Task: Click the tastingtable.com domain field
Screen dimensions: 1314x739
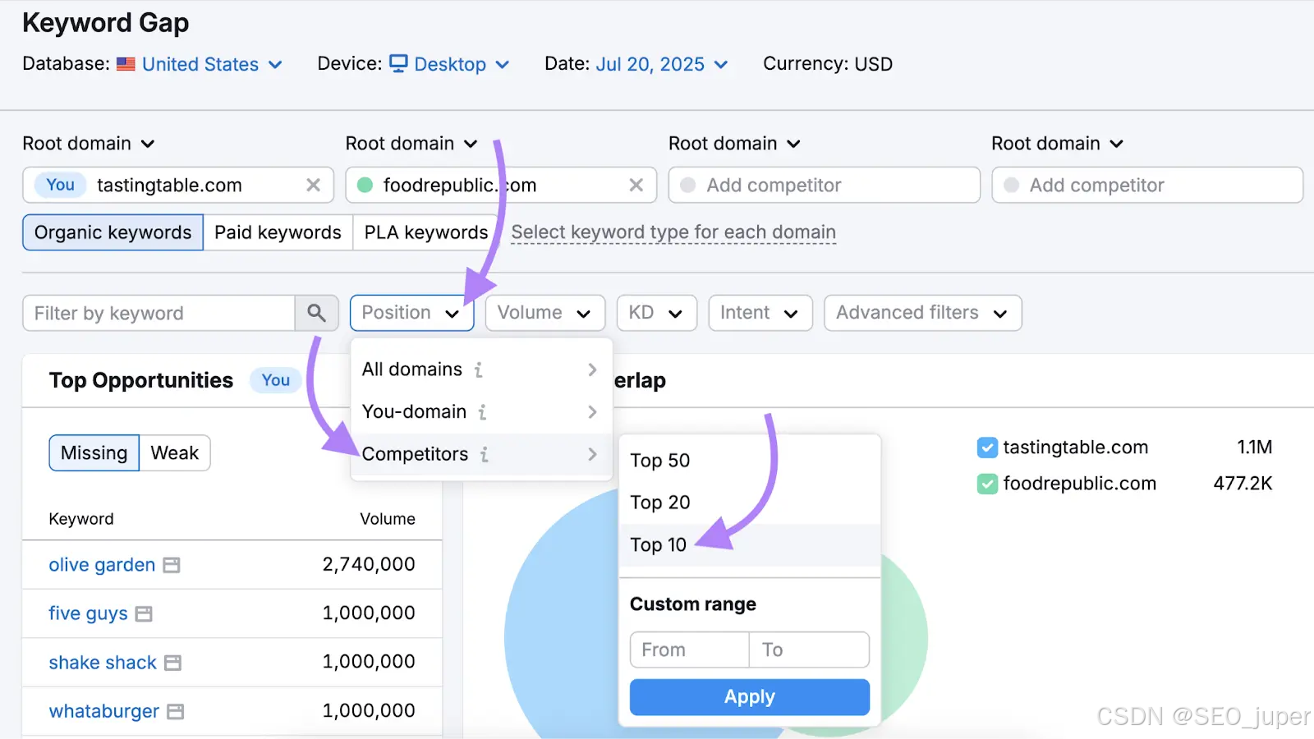Action: click(178, 186)
